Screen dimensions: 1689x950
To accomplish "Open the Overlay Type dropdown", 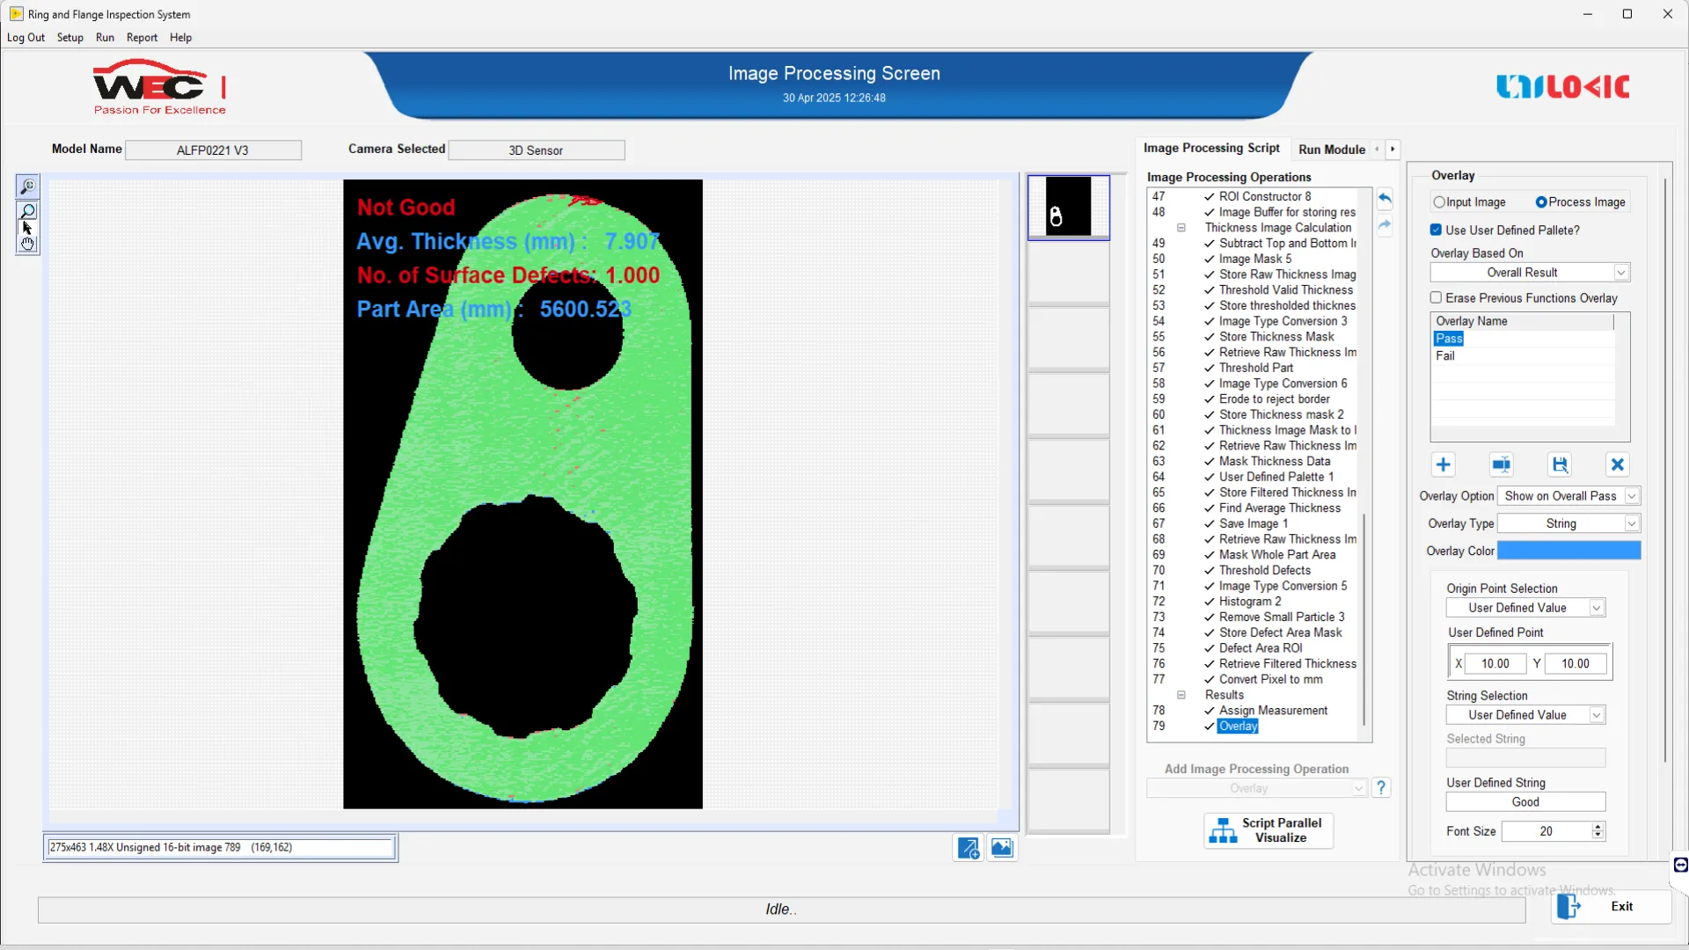I will pyautogui.click(x=1631, y=523).
